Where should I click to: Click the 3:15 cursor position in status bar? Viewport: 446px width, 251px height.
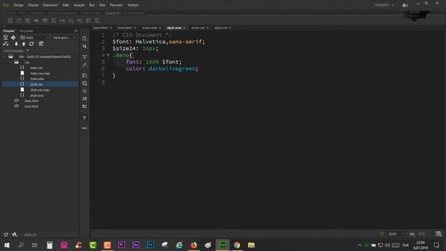point(422,234)
